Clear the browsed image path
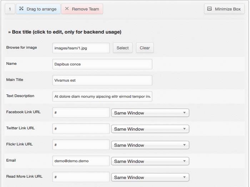Screen dimensions: 250x187 click(145, 48)
